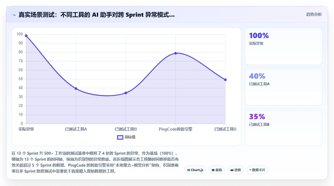Image resolution: width=334 pixels, height=186 pixels.
Task: Click the sparkle icon in the 数据卡片 chip
Action: [250, 170]
